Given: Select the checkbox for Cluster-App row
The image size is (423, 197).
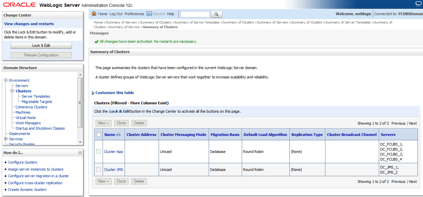Looking at the screenshot, I should (x=99, y=151).
